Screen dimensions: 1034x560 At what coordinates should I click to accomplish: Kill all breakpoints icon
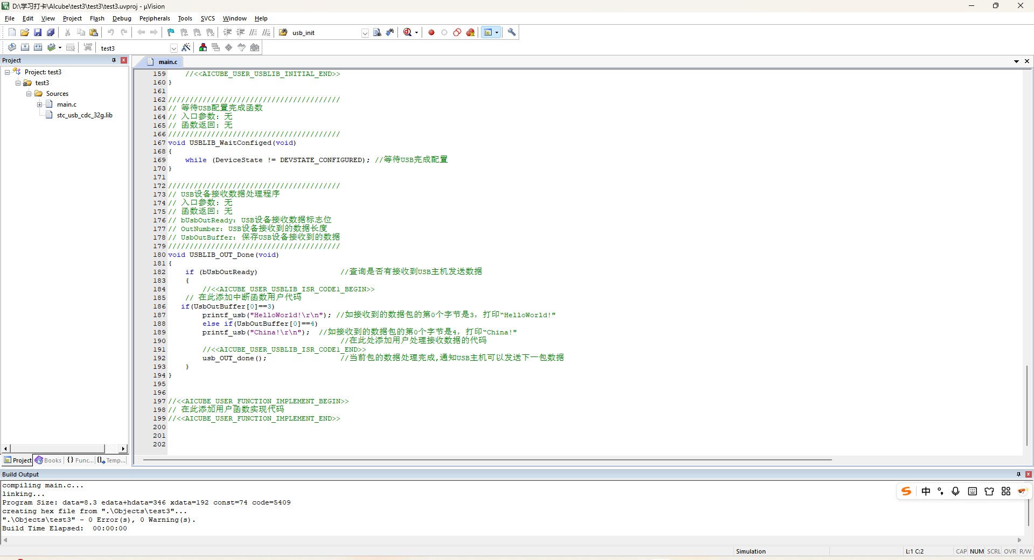pyautogui.click(x=470, y=32)
